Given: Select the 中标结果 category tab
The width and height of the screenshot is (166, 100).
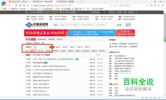Looking at the screenshot, I should 48,51.
